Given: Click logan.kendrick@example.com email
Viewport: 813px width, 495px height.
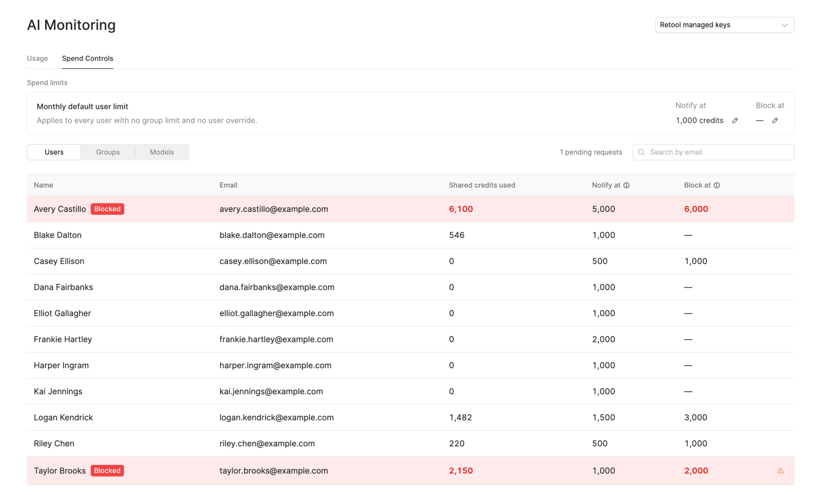Looking at the screenshot, I should [x=276, y=417].
